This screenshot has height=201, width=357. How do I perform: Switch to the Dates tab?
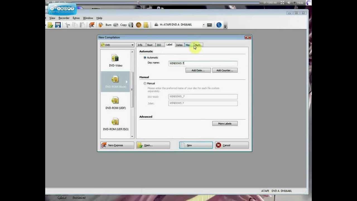179,45
